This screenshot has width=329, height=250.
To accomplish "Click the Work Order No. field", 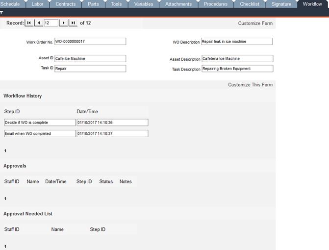I will click(90, 42).
